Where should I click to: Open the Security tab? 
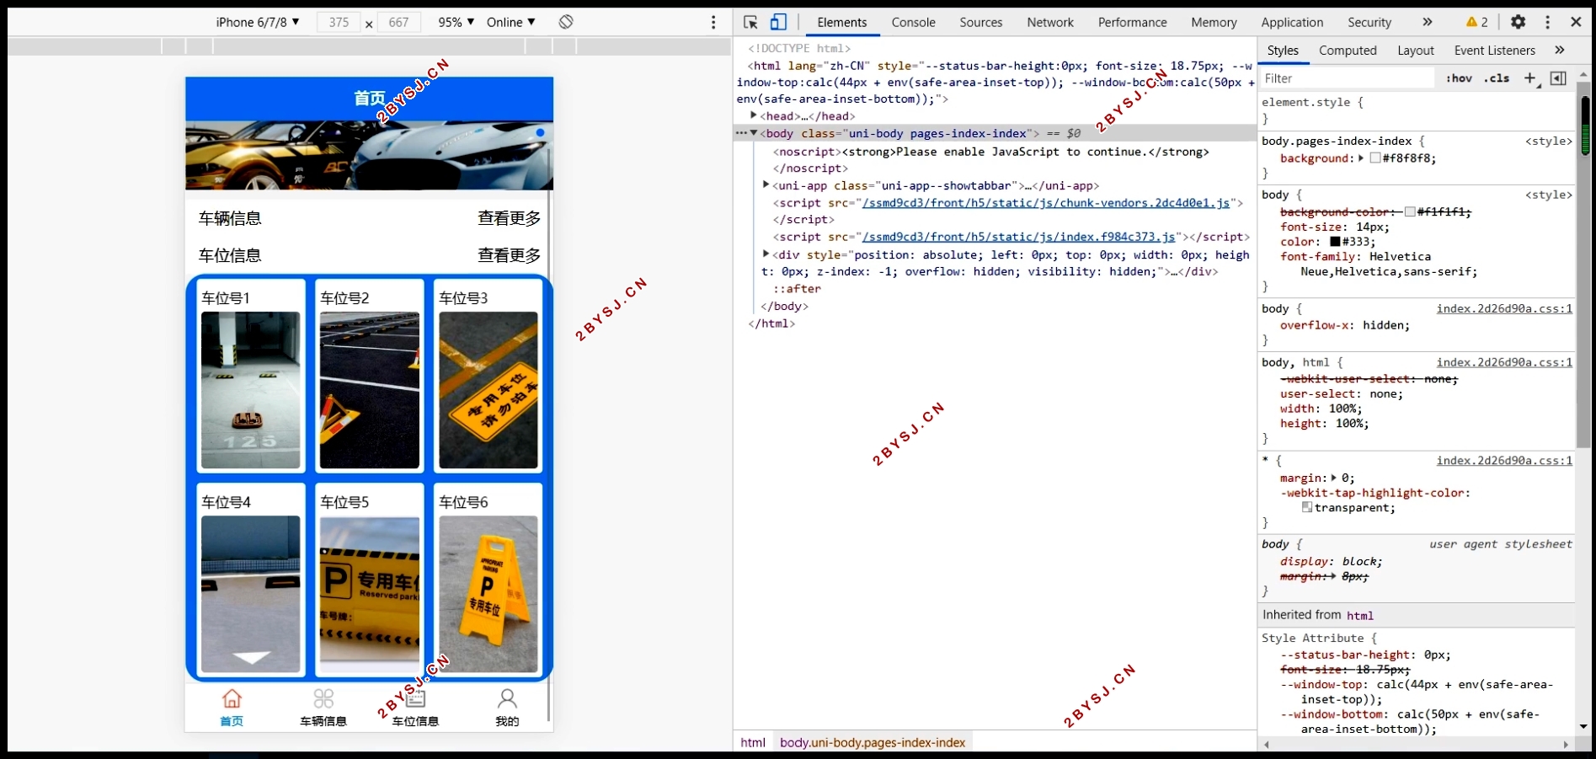(x=1369, y=23)
